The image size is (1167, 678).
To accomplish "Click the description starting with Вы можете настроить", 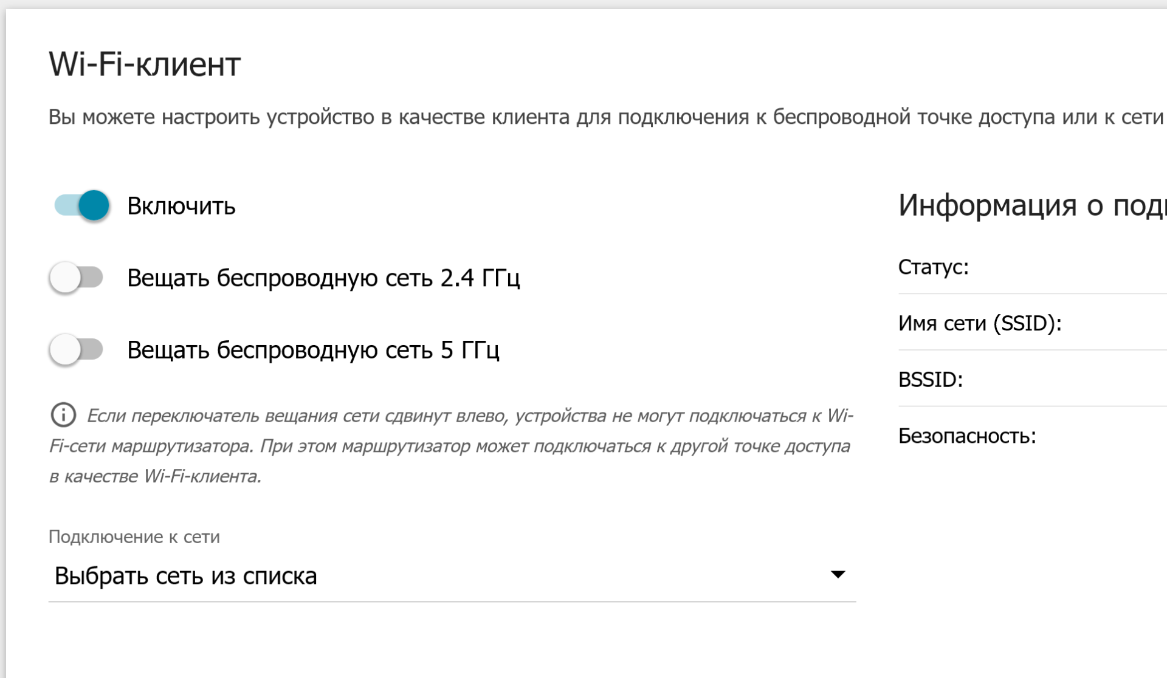I will point(606,117).
